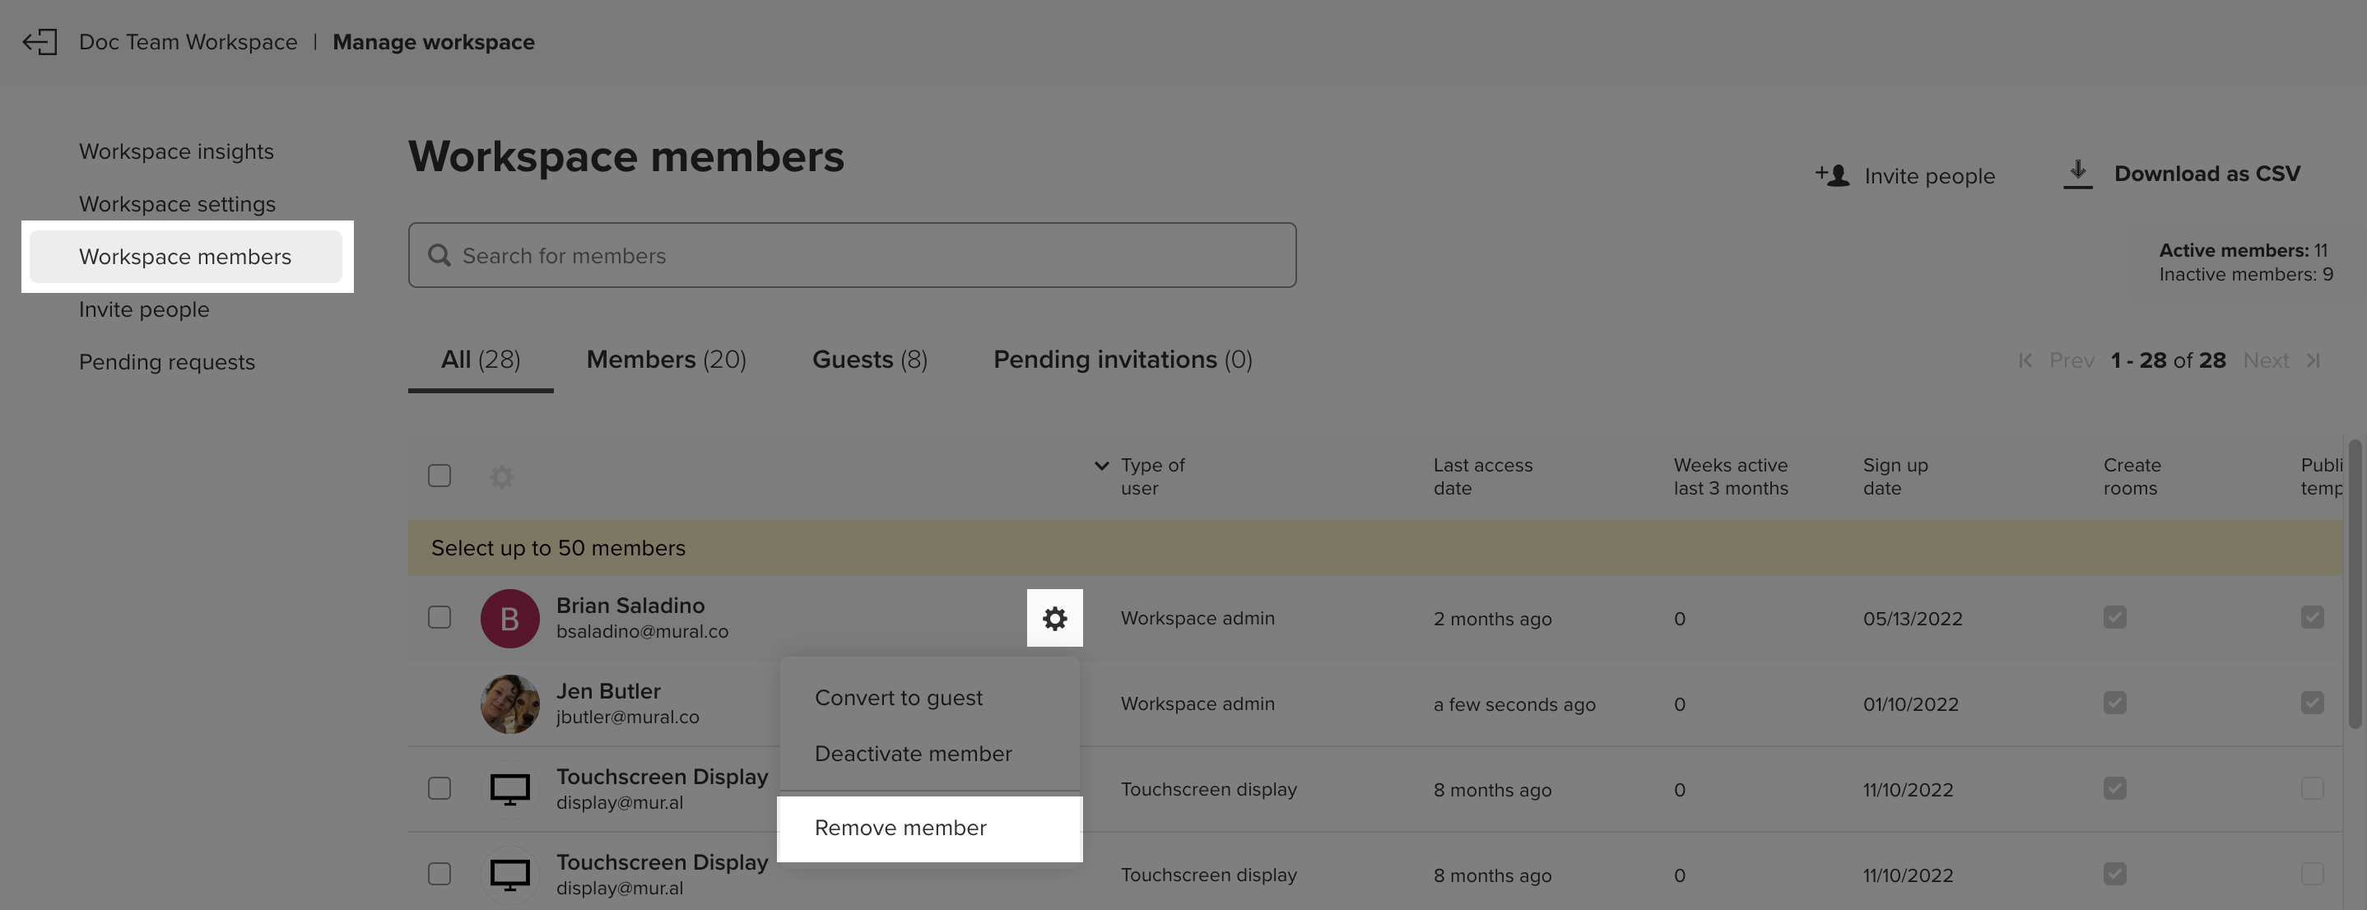2367x910 pixels.
Task: Click the Download as CSV icon
Action: [2076, 173]
